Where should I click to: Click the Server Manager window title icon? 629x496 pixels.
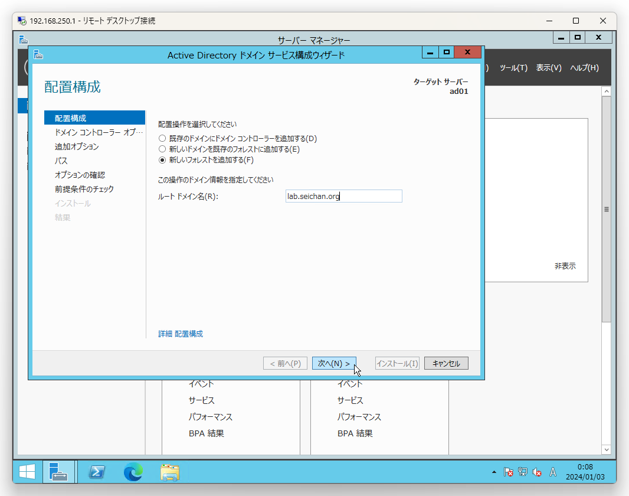[23, 40]
